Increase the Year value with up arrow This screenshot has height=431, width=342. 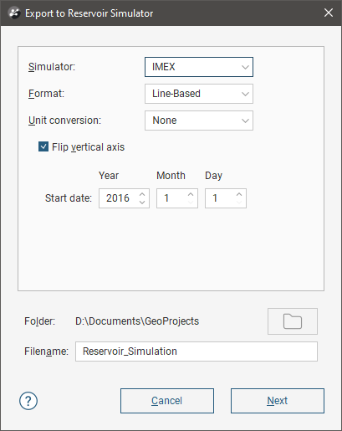142,194
